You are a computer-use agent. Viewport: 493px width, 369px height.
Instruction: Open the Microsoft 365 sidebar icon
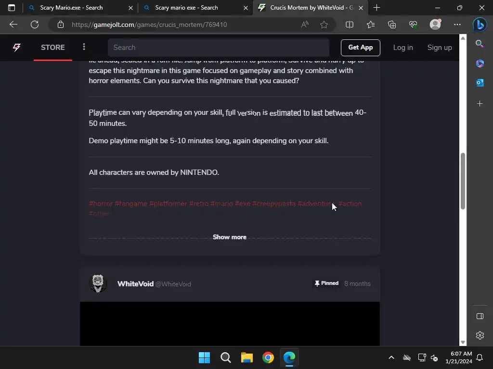(x=480, y=63)
